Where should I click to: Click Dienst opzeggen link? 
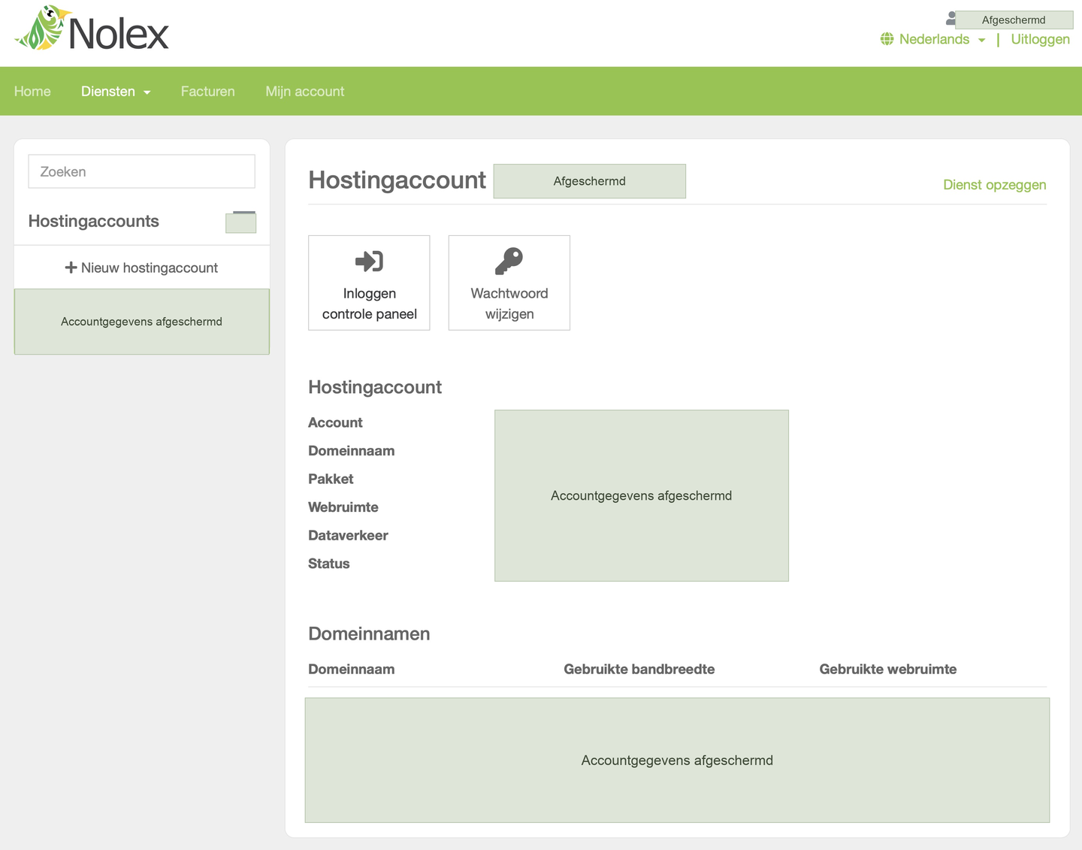tap(994, 185)
